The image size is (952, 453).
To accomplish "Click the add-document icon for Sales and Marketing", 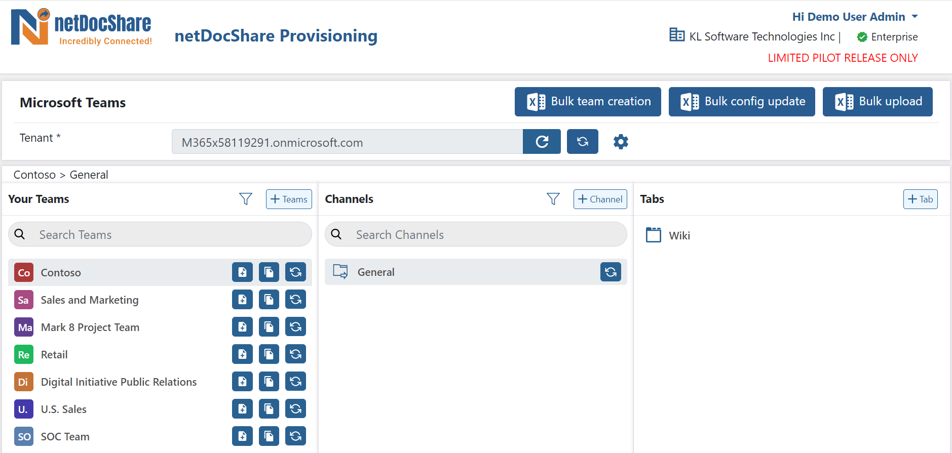I will coord(242,300).
